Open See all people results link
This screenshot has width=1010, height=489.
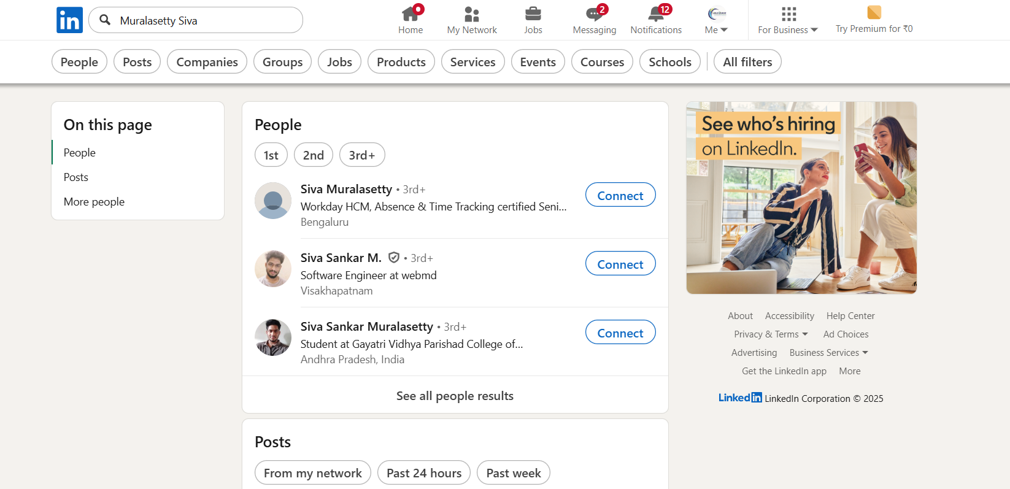(x=455, y=396)
